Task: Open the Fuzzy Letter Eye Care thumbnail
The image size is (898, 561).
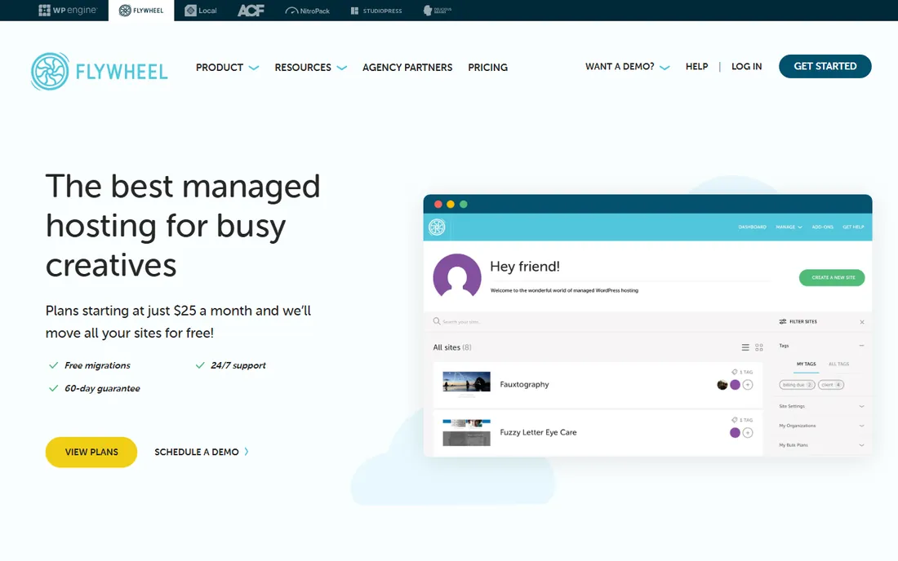Action: click(x=466, y=432)
